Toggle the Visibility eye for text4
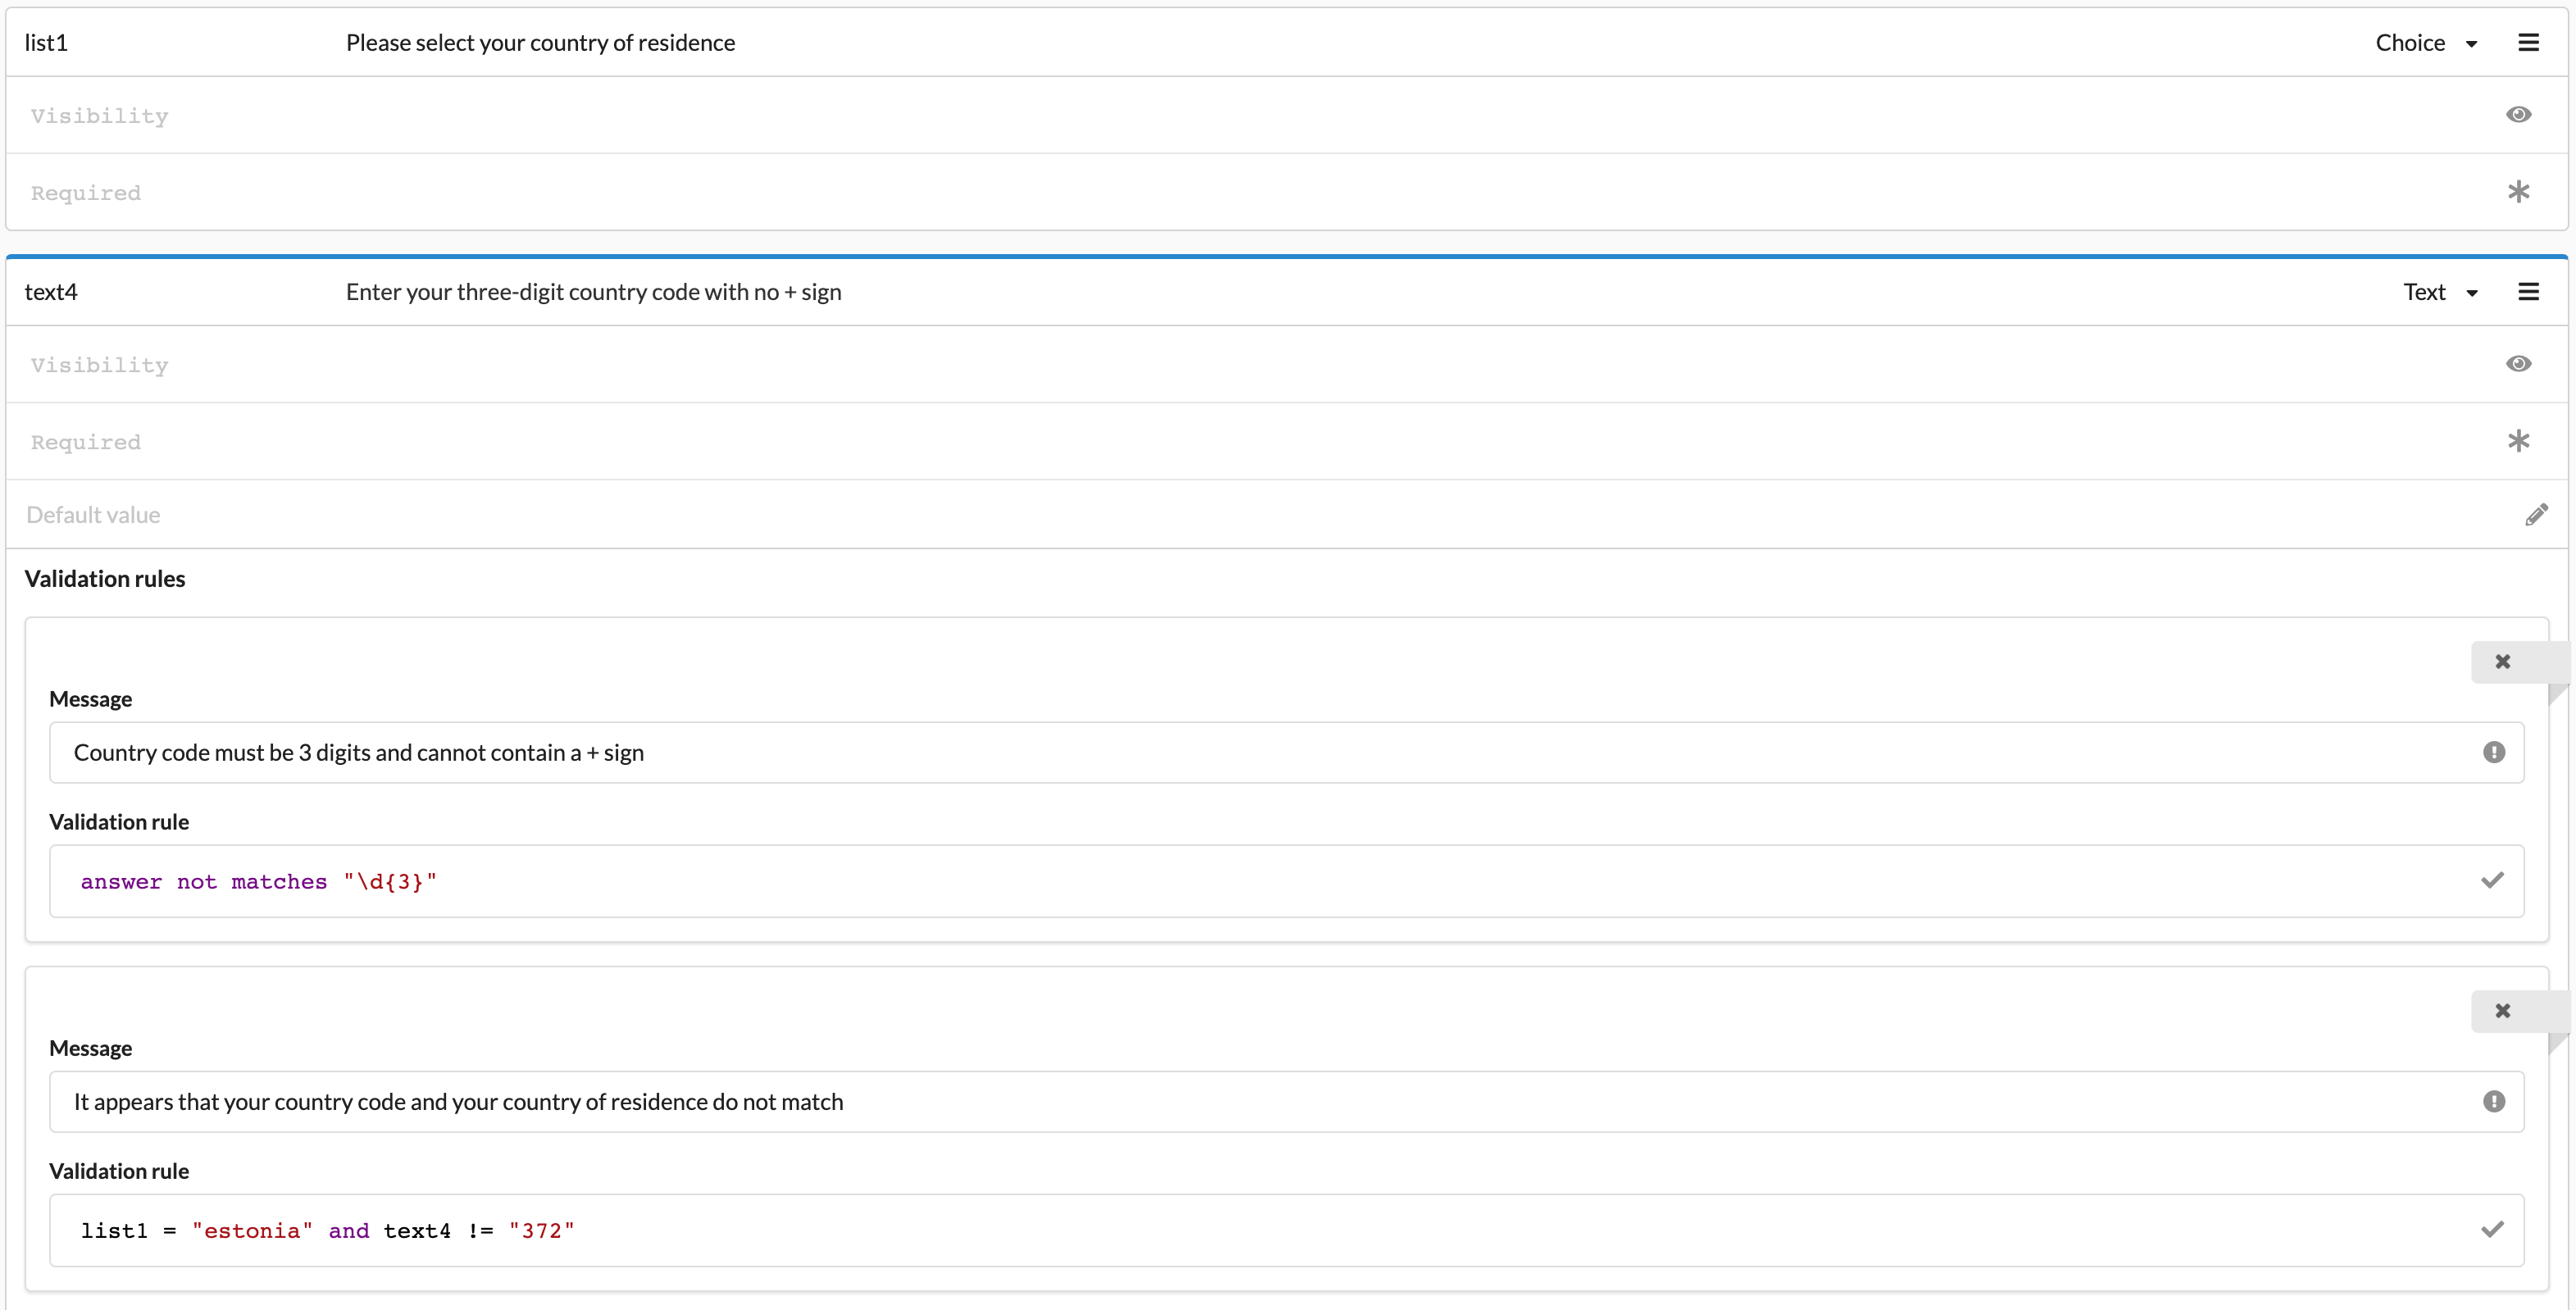The image size is (2576, 1310). pyautogui.click(x=2519, y=363)
